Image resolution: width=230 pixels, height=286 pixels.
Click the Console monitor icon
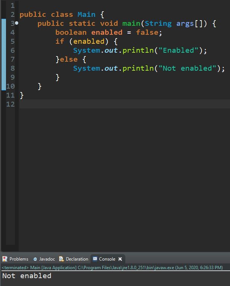95,259
